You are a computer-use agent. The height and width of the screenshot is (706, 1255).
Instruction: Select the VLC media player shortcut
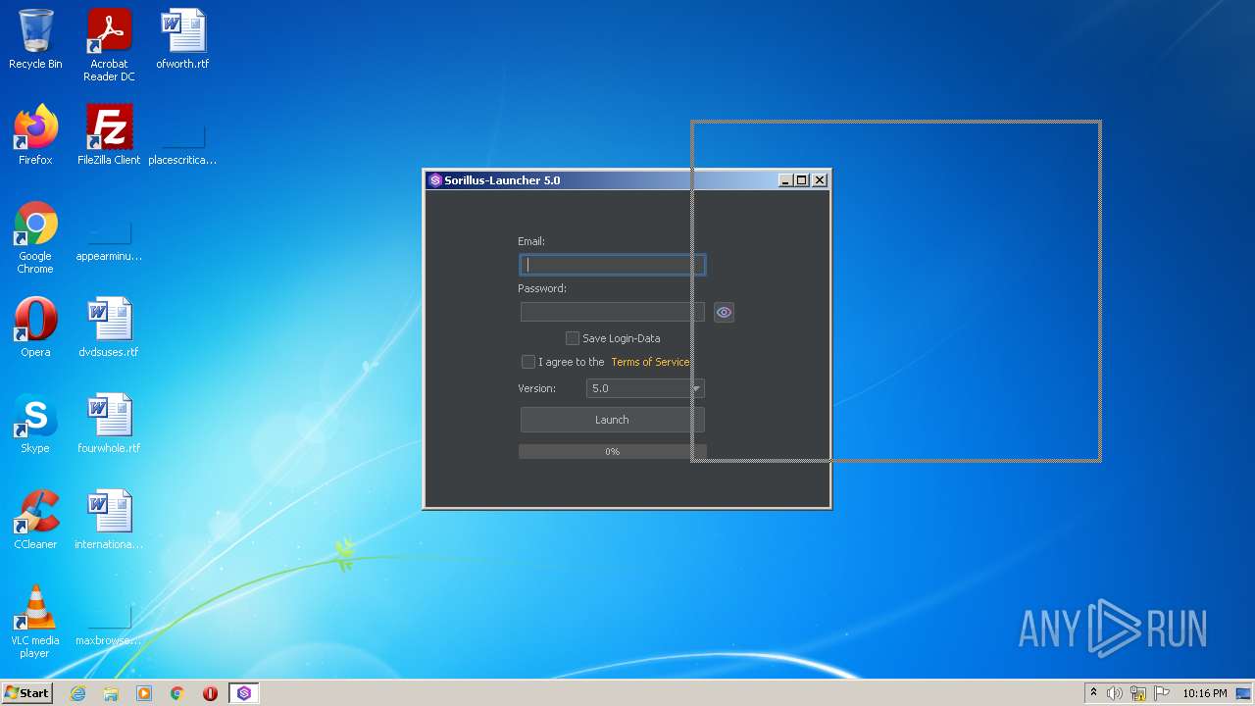pyautogui.click(x=35, y=622)
